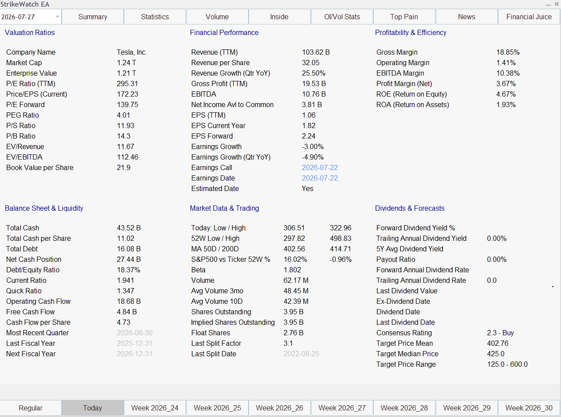Click the Dividends & Forecasts heading
This screenshot has height=417, width=561.
pyautogui.click(x=410, y=208)
